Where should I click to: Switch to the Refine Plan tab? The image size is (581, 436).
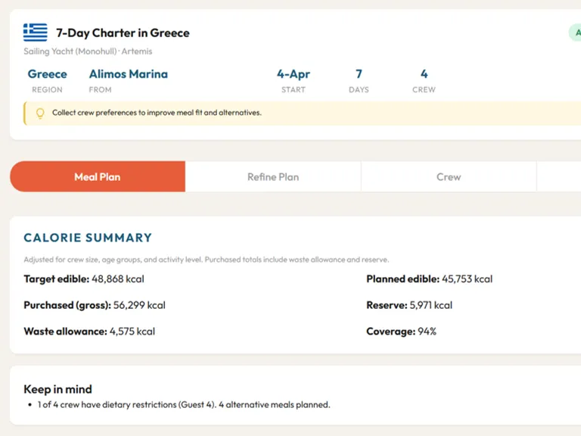click(x=273, y=176)
